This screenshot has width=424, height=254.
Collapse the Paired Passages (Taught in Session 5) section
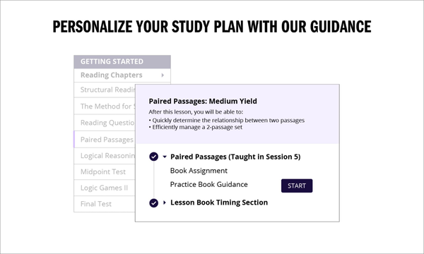pyautogui.click(x=165, y=157)
